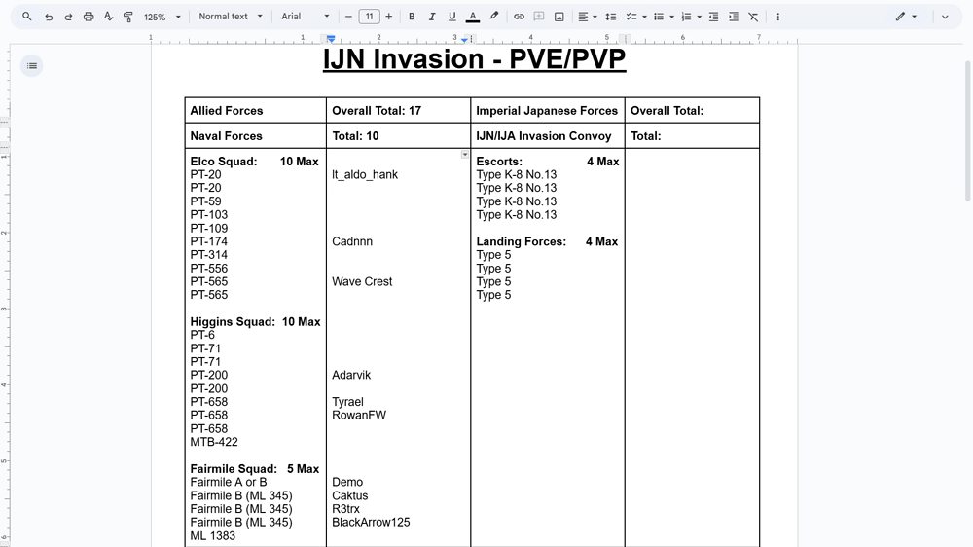The image size is (973, 547).
Task: Click the vertical scrollbar
Action: [x=967, y=131]
